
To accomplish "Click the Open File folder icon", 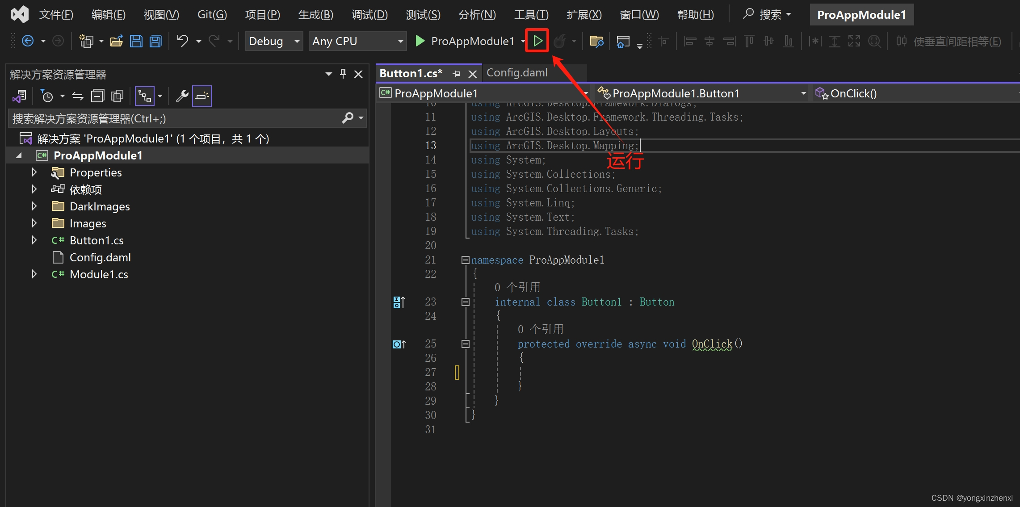I will point(117,41).
